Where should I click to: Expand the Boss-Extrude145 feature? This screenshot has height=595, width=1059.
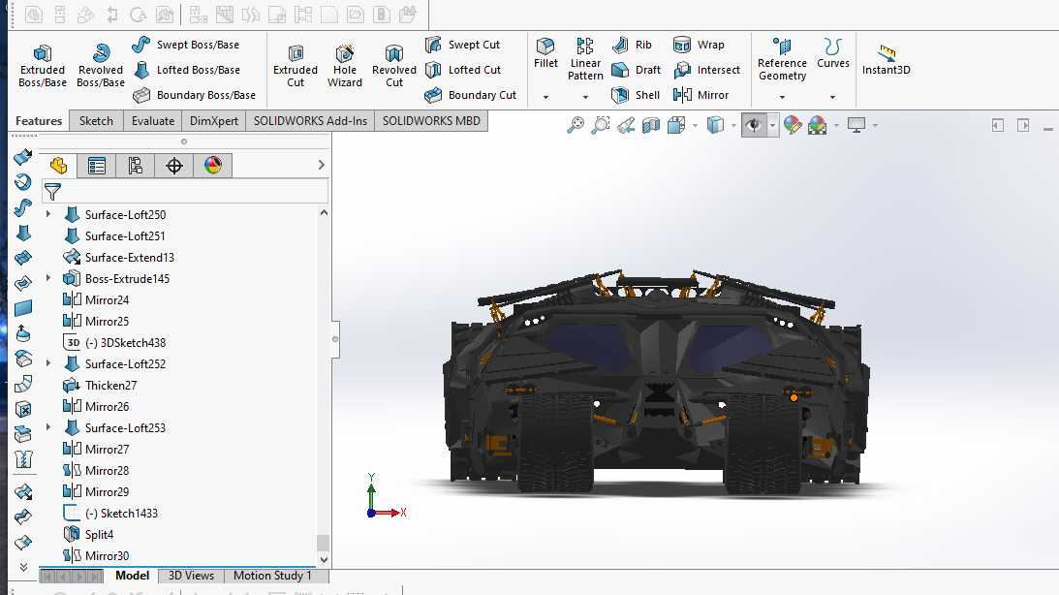coord(47,277)
